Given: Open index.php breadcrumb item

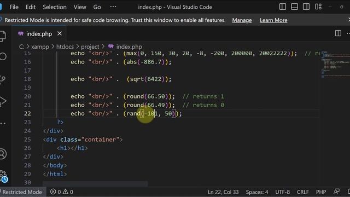Looking at the screenshot, I should pyautogui.click(x=129, y=47).
